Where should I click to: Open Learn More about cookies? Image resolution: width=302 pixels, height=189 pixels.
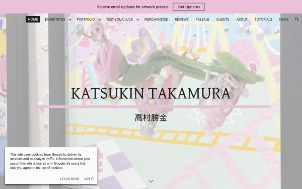pos(70,179)
